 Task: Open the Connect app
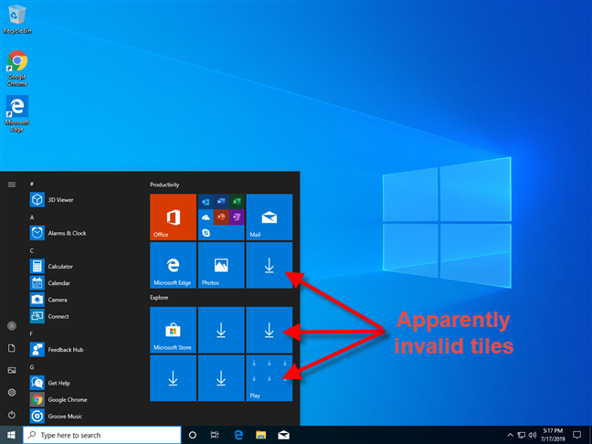83,316
